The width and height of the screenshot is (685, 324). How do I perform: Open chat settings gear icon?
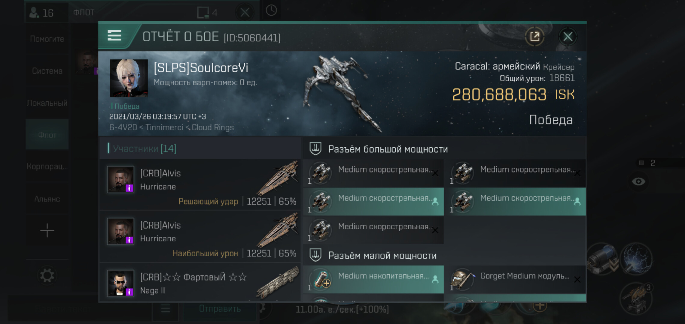[x=47, y=275]
